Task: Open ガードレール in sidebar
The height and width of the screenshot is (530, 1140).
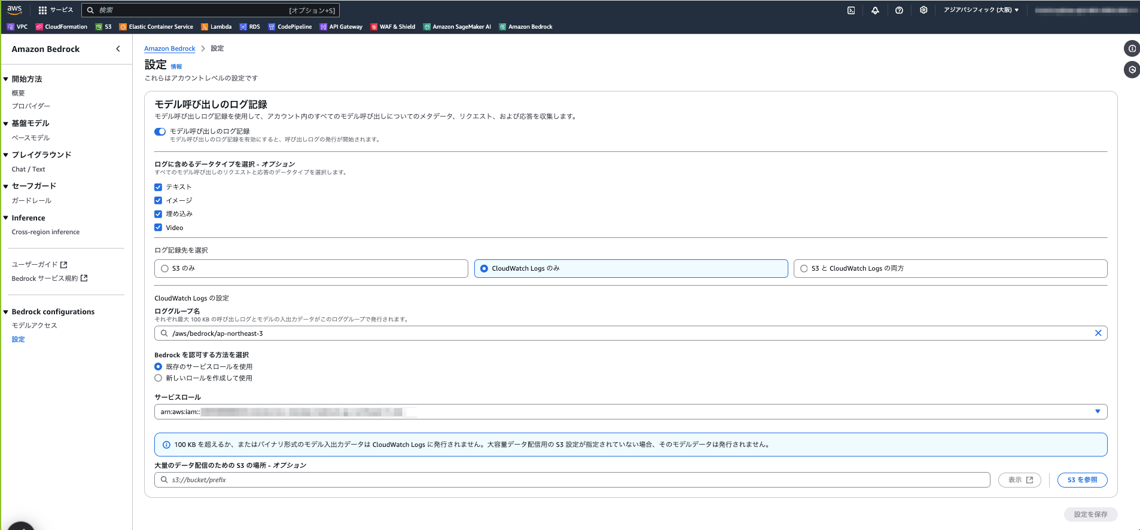Action: point(32,201)
